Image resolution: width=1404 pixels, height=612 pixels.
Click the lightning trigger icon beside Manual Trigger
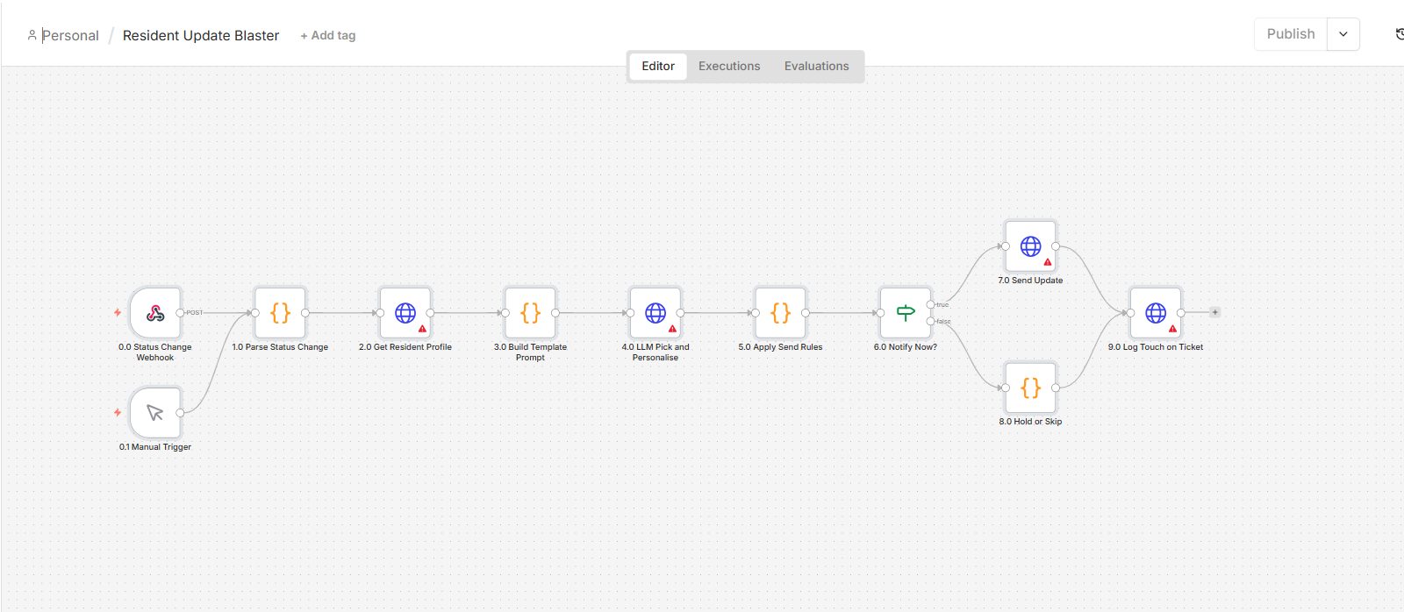coord(118,412)
